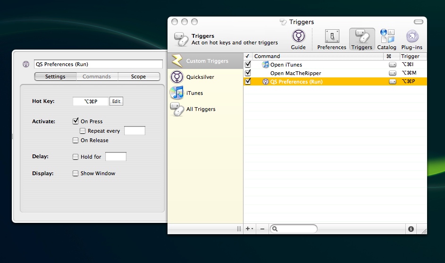The image size is (445, 263).
Task: Disable the Open MacTheRipper trigger checkbox
Action: [x=248, y=73]
